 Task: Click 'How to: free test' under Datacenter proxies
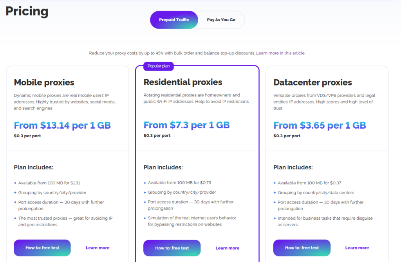click(x=302, y=248)
